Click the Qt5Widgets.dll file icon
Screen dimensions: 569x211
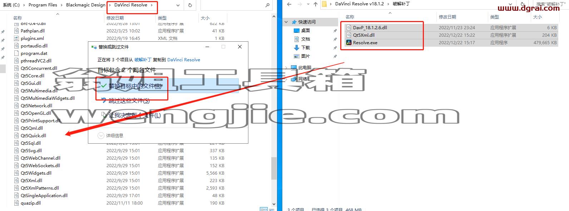(16, 173)
